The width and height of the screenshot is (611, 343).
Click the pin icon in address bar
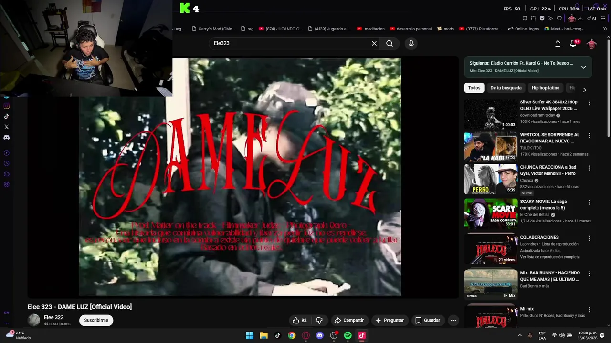click(x=525, y=18)
